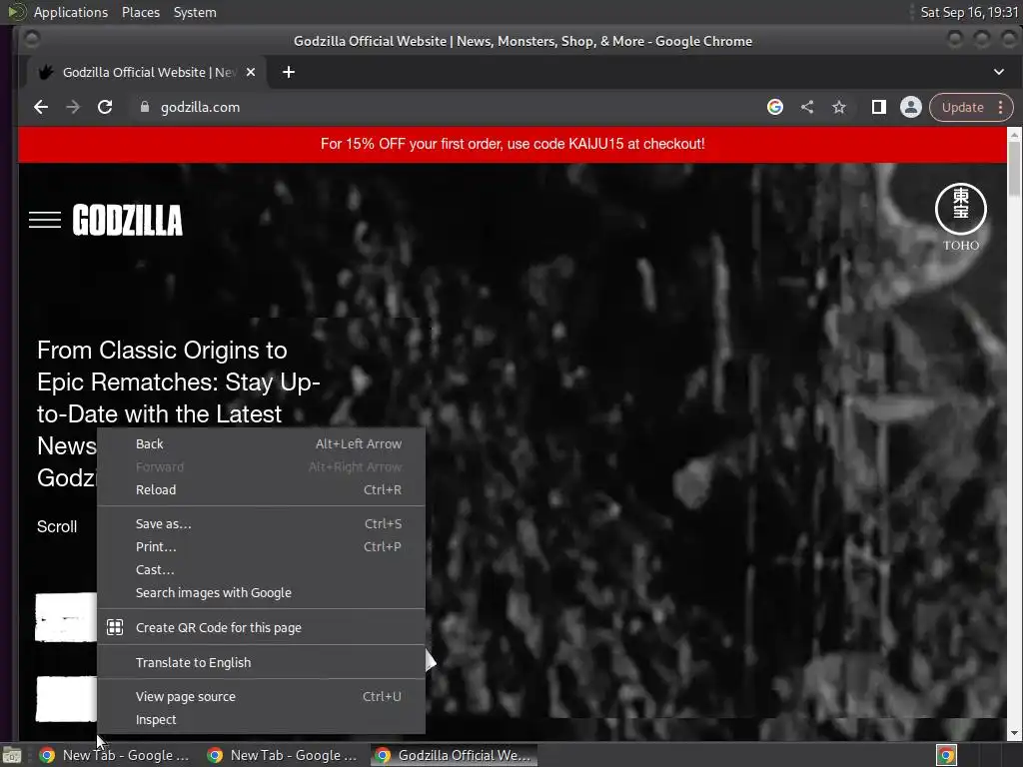
Task: Open the Applications menu in top panel
Action: tap(71, 12)
